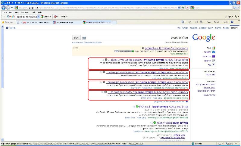
Task: Click the Quick Tabs grid icon
Action: tap(18, 22)
